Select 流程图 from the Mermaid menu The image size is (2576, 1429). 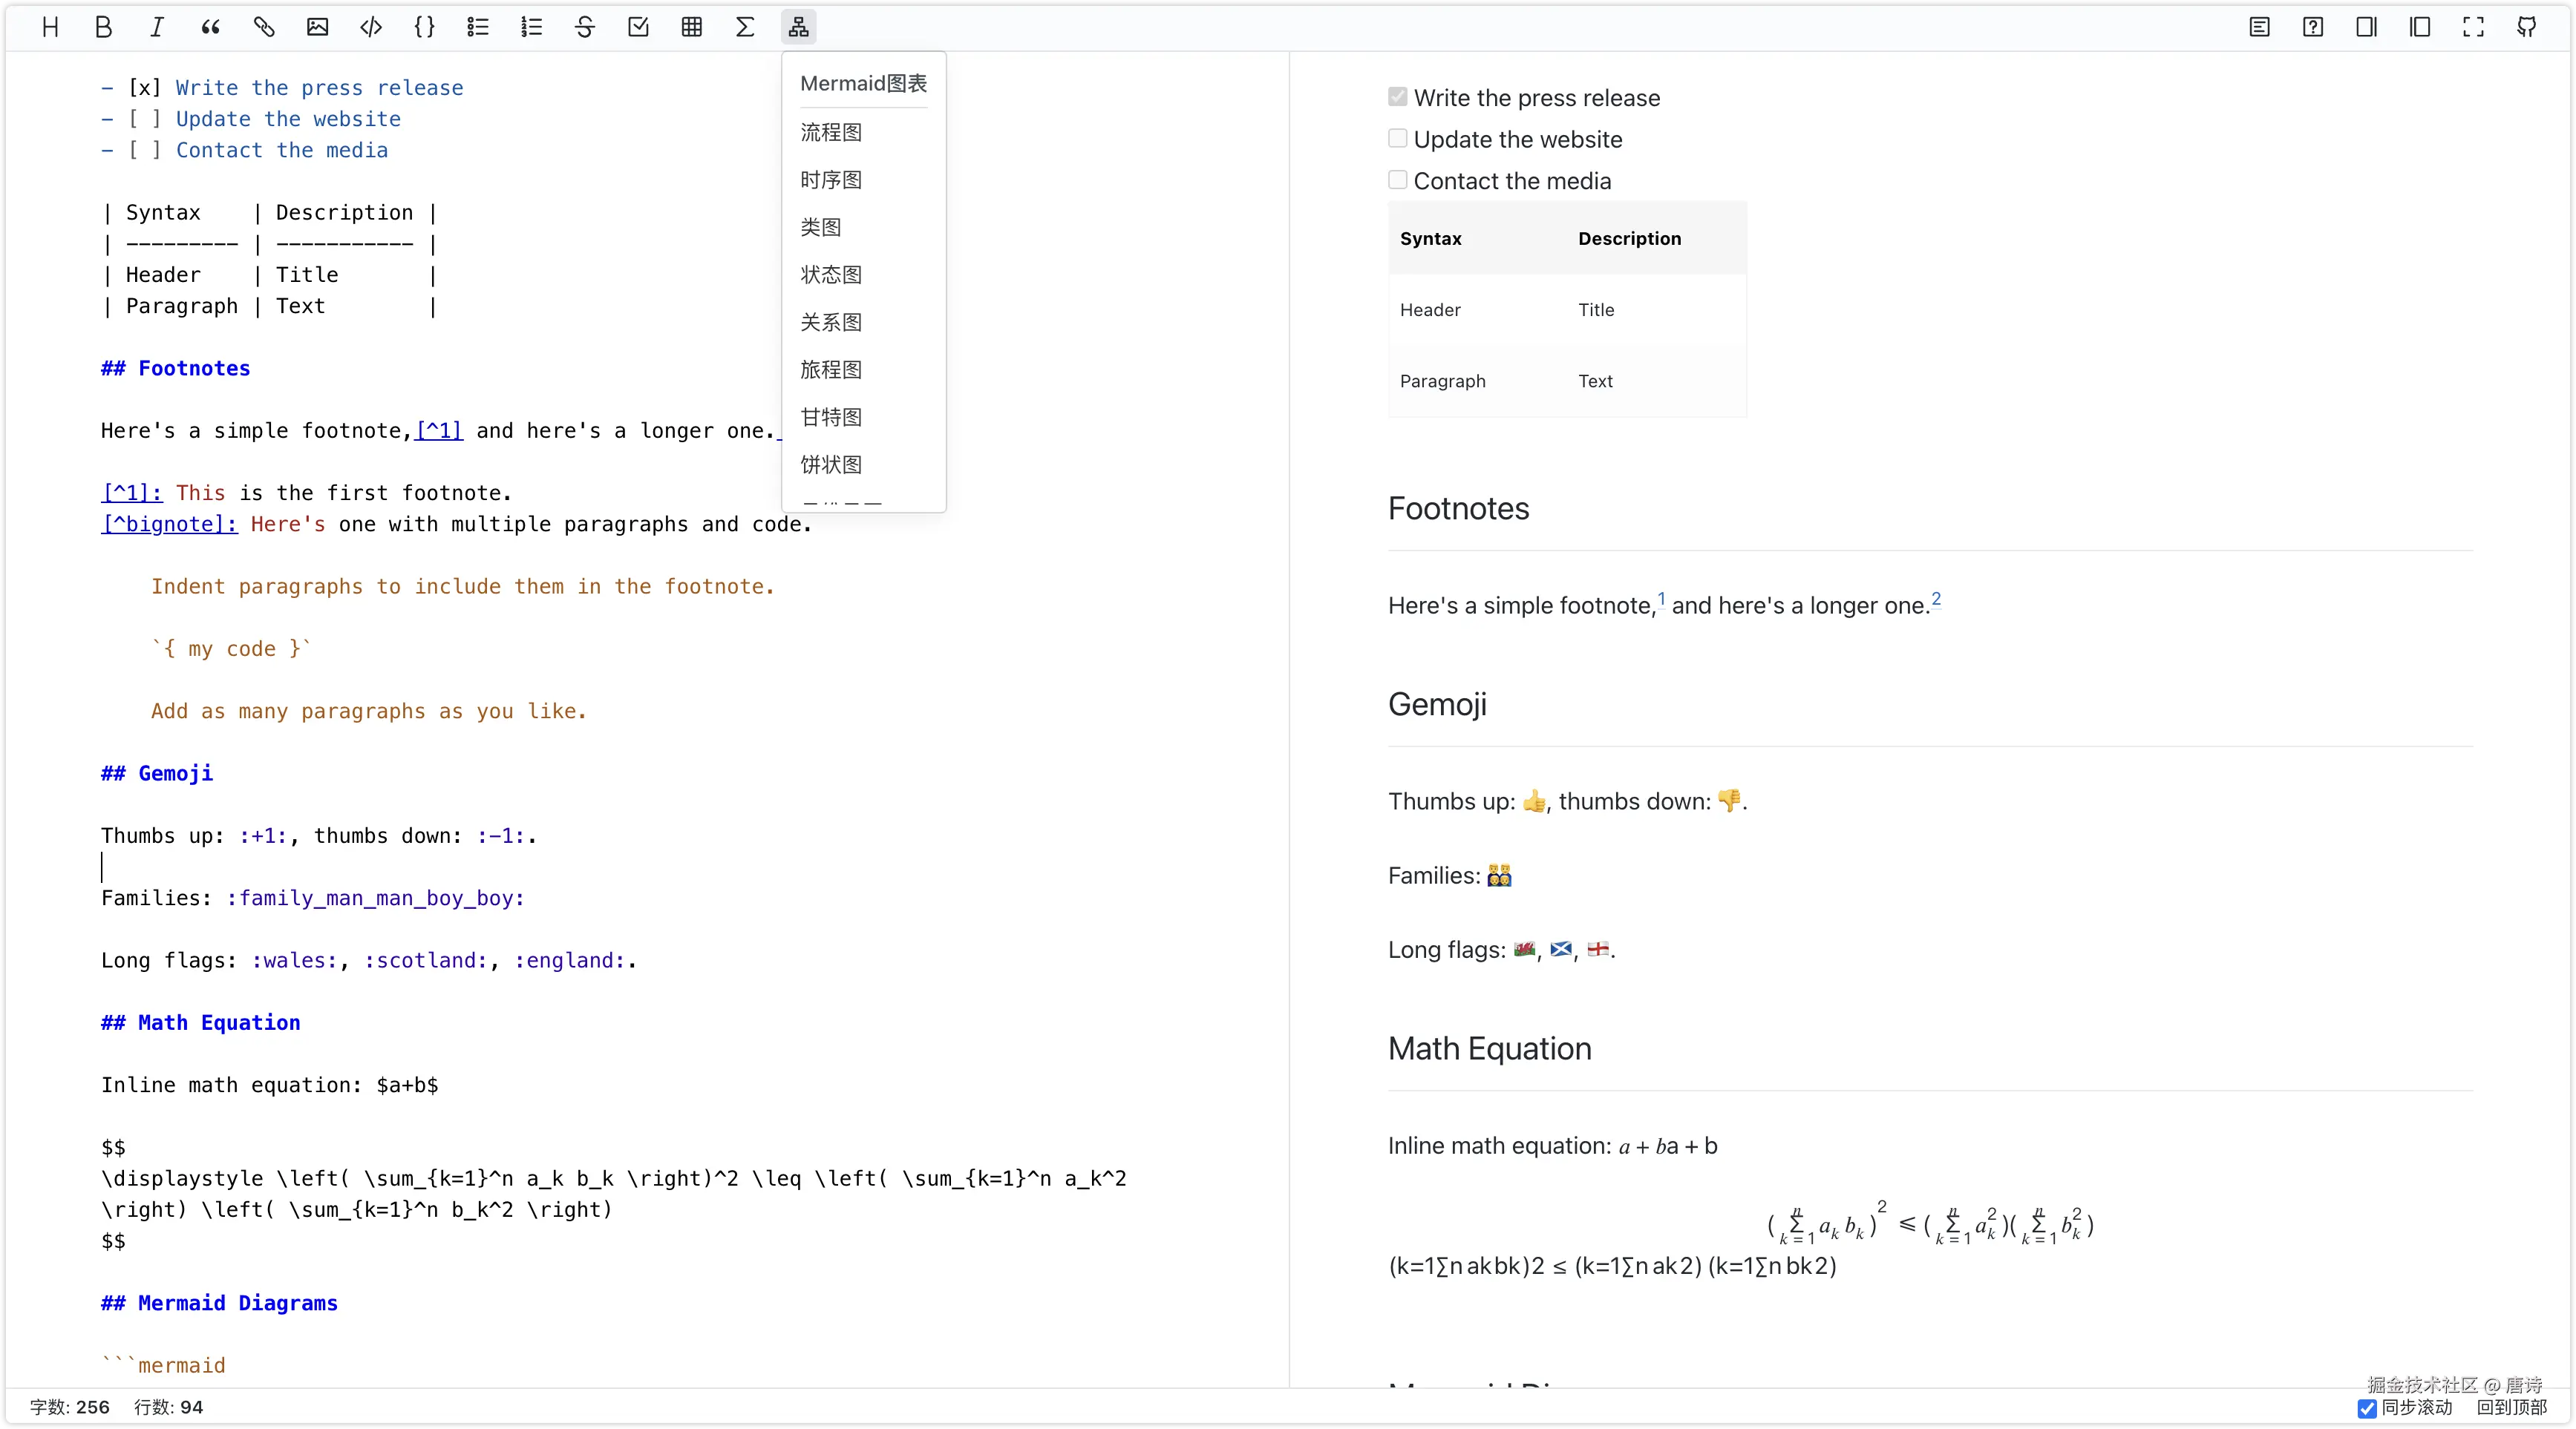tap(831, 132)
